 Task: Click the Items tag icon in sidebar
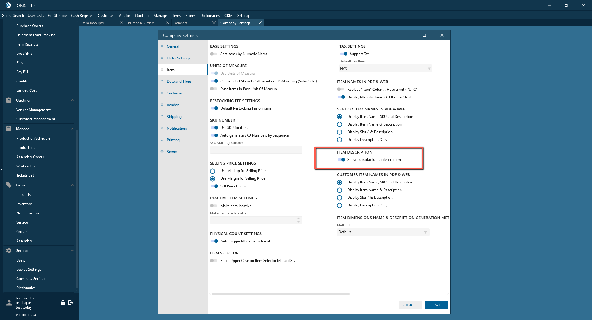click(x=9, y=185)
